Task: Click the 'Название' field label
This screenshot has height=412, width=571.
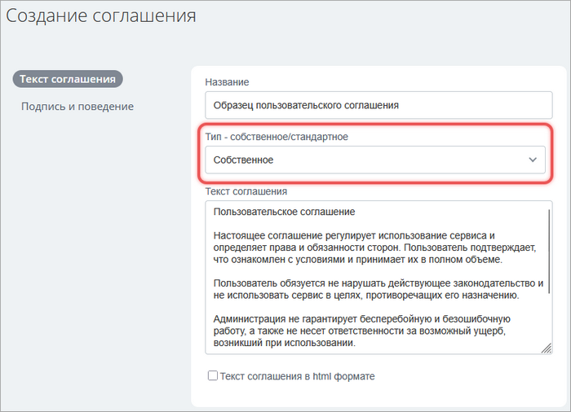Action: (227, 82)
